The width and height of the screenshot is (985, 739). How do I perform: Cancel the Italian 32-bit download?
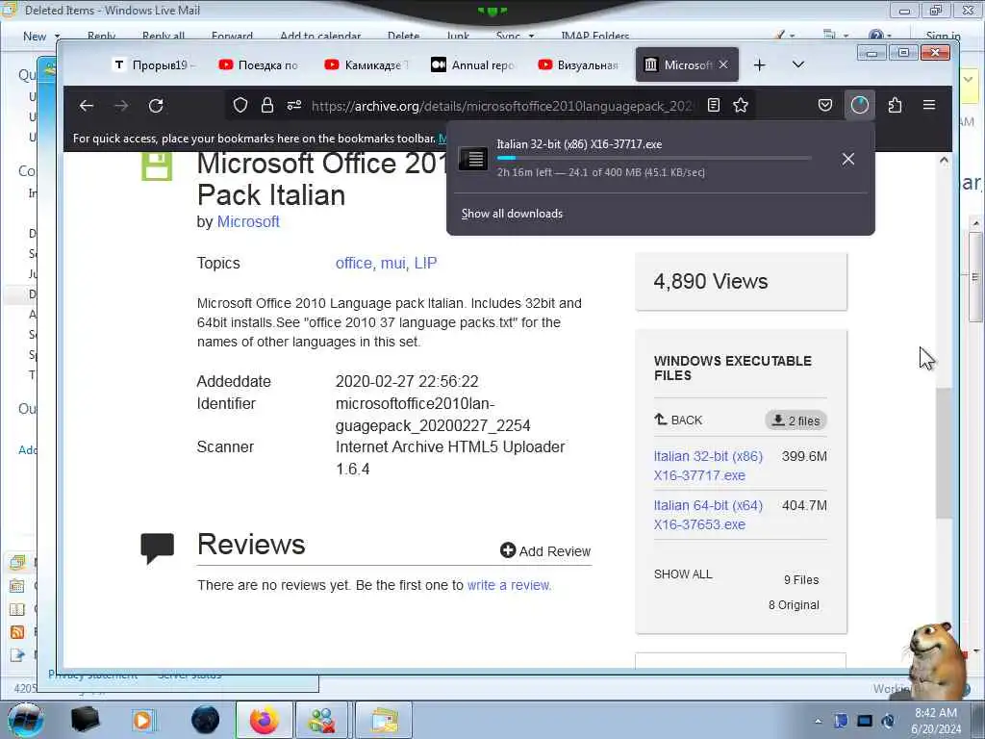(848, 159)
